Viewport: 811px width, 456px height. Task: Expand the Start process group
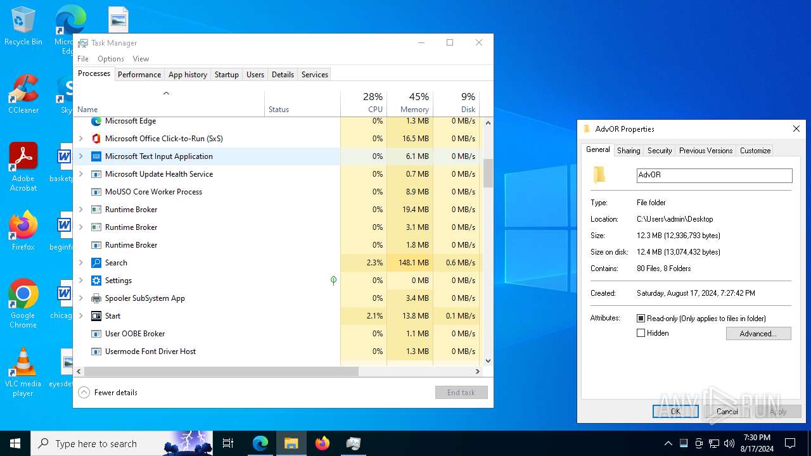click(80, 316)
